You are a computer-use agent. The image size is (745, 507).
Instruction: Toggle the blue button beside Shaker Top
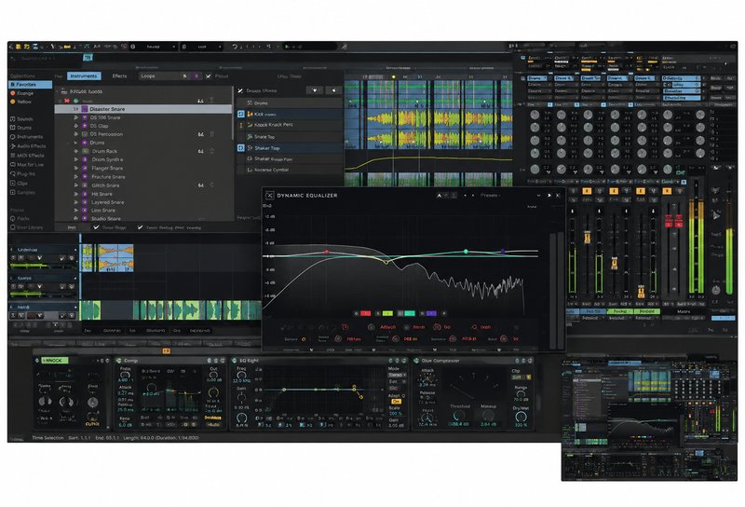point(241,148)
